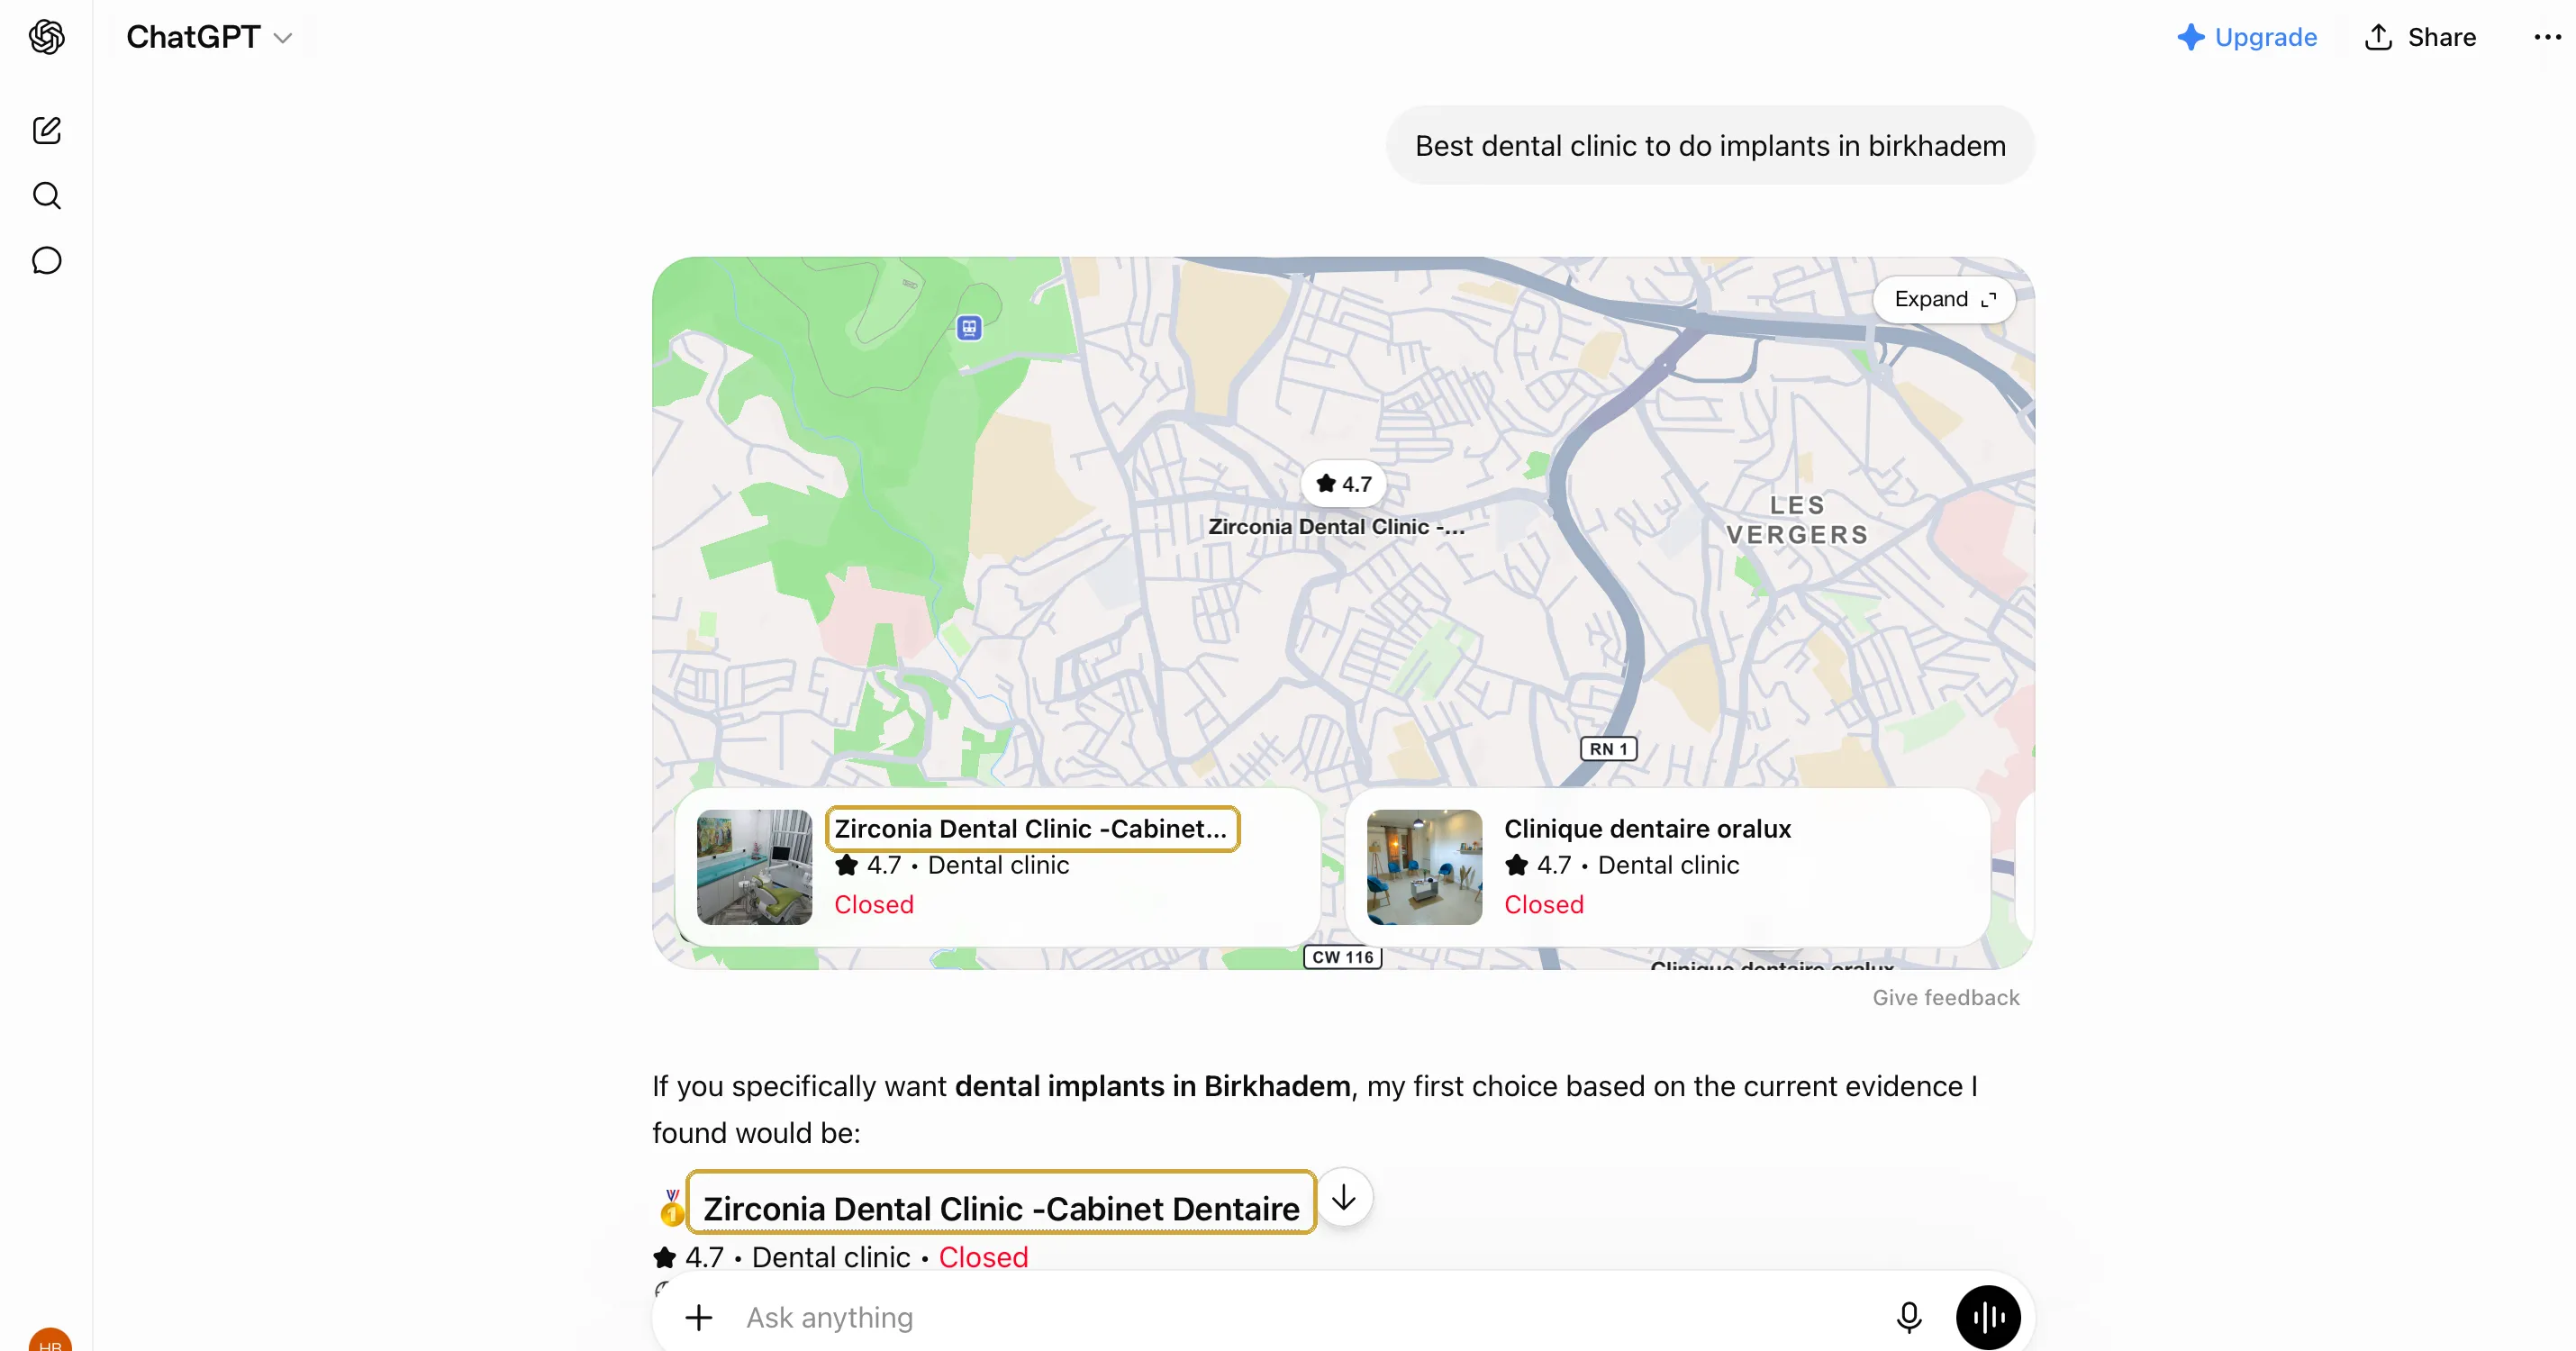Click the gold medal emoji beside Zirconia heading

[671, 1208]
